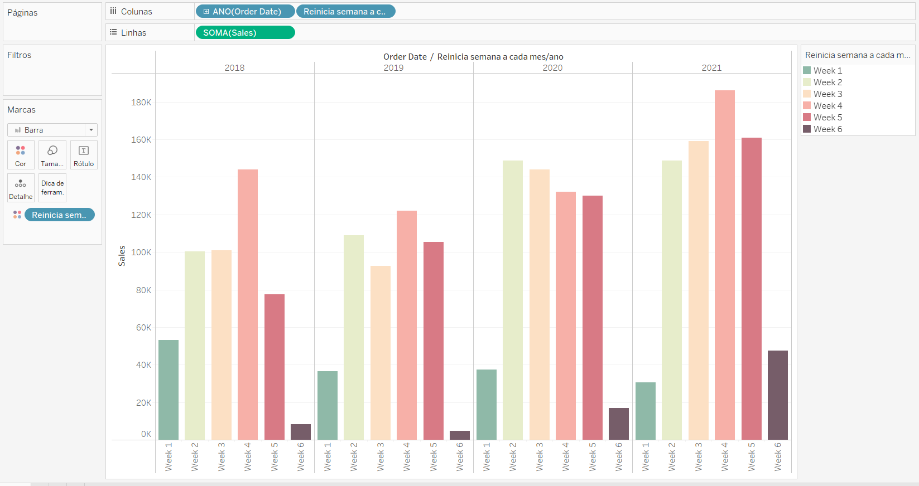The height and width of the screenshot is (486, 919).
Task: Select the 2020 Week 2 bar
Action: pos(513,300)
